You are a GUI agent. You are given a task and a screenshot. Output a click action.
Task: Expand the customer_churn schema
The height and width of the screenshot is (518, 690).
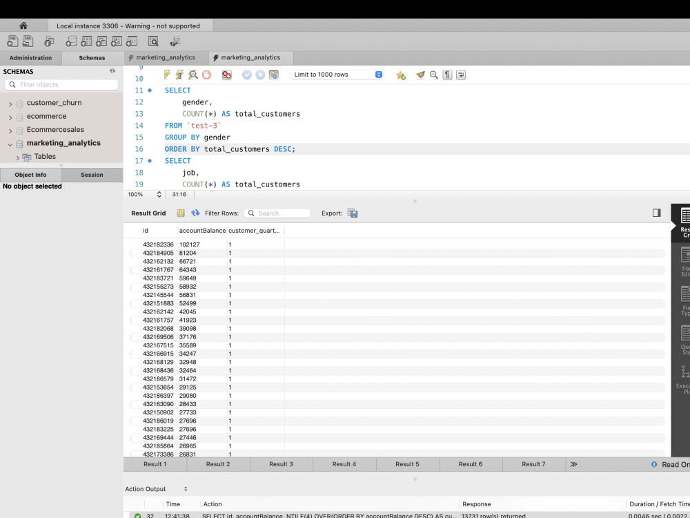[x=10, y=104]
